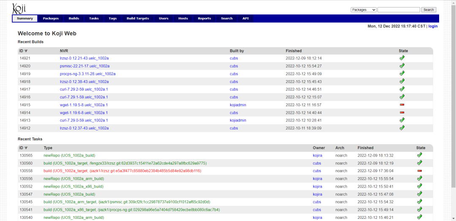456x221 pixels.
Task: Click the Recent Tasks Finished column header
Action: coord(366,148)
